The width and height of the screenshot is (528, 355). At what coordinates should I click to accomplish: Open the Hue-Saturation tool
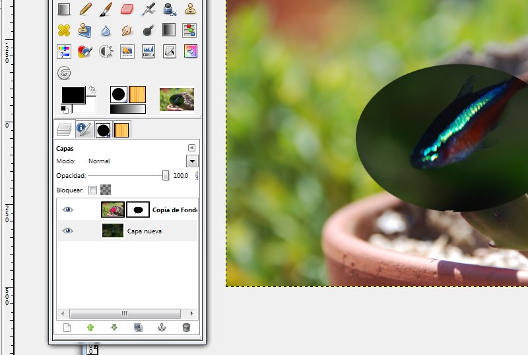pos(64,52)
